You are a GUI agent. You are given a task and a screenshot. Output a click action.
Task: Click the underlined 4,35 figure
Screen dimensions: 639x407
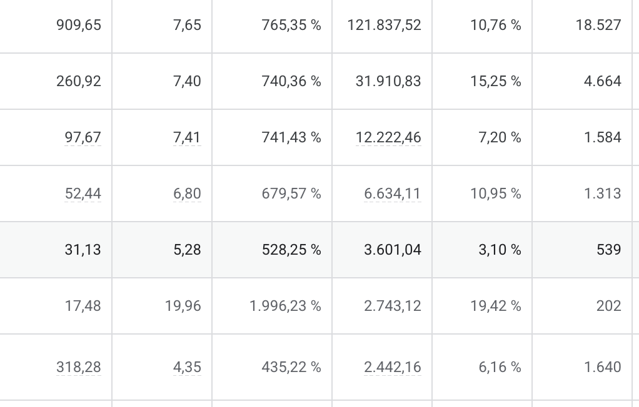click(187, 367)
